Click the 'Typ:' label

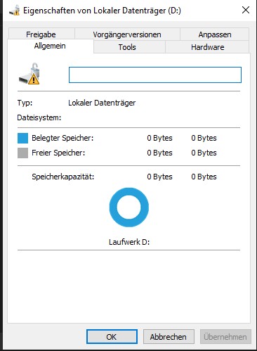(x=25, y=103)
